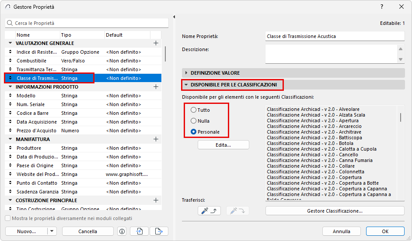Click the info icon button
Viewport: 412px width, 241px height.
pyautogui.click(x=122, y=231)
